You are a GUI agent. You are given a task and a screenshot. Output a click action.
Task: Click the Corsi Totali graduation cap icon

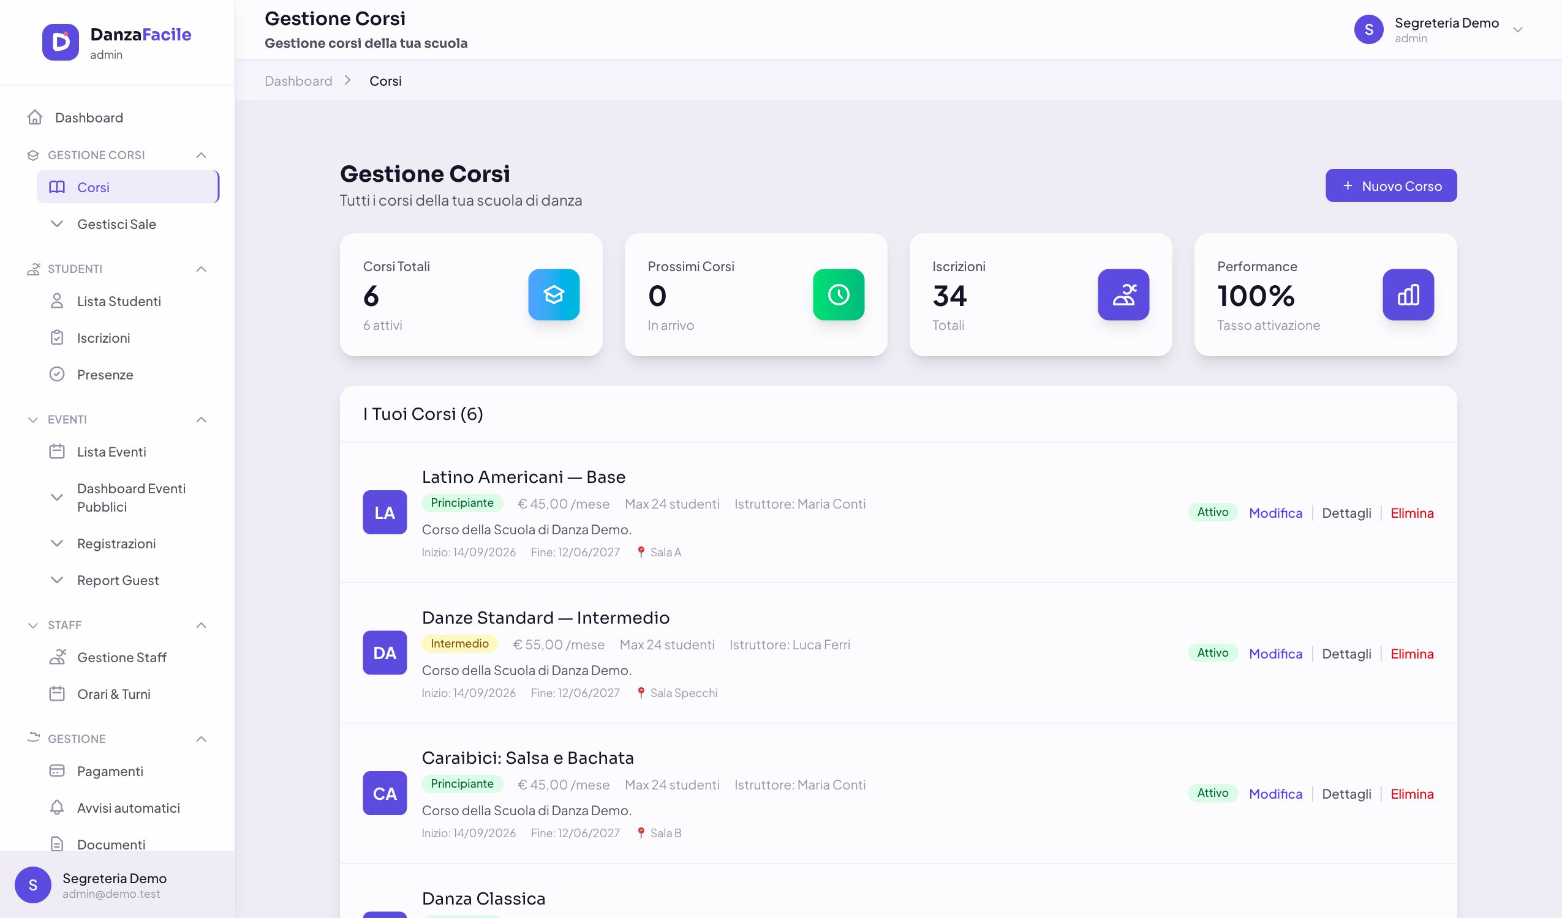pos(554,295)
